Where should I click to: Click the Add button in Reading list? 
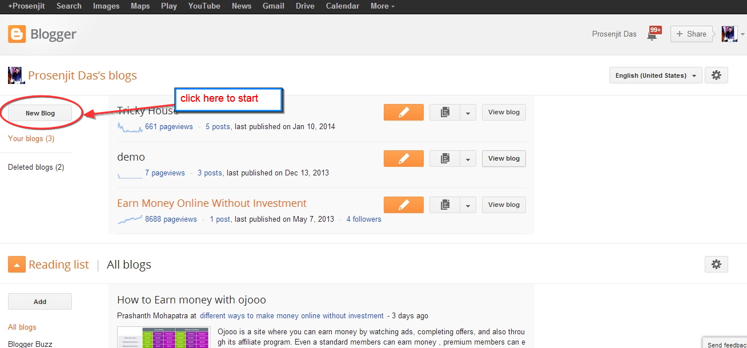[x=40, y=302]
